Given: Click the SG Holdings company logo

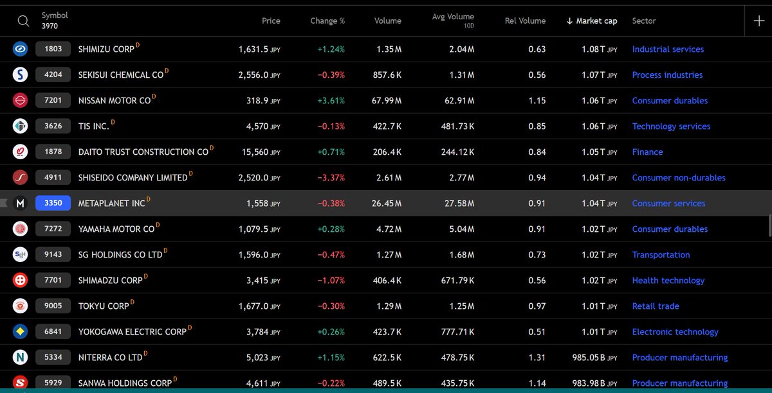Looking at the screenshot, I should [x=21, y=254].
